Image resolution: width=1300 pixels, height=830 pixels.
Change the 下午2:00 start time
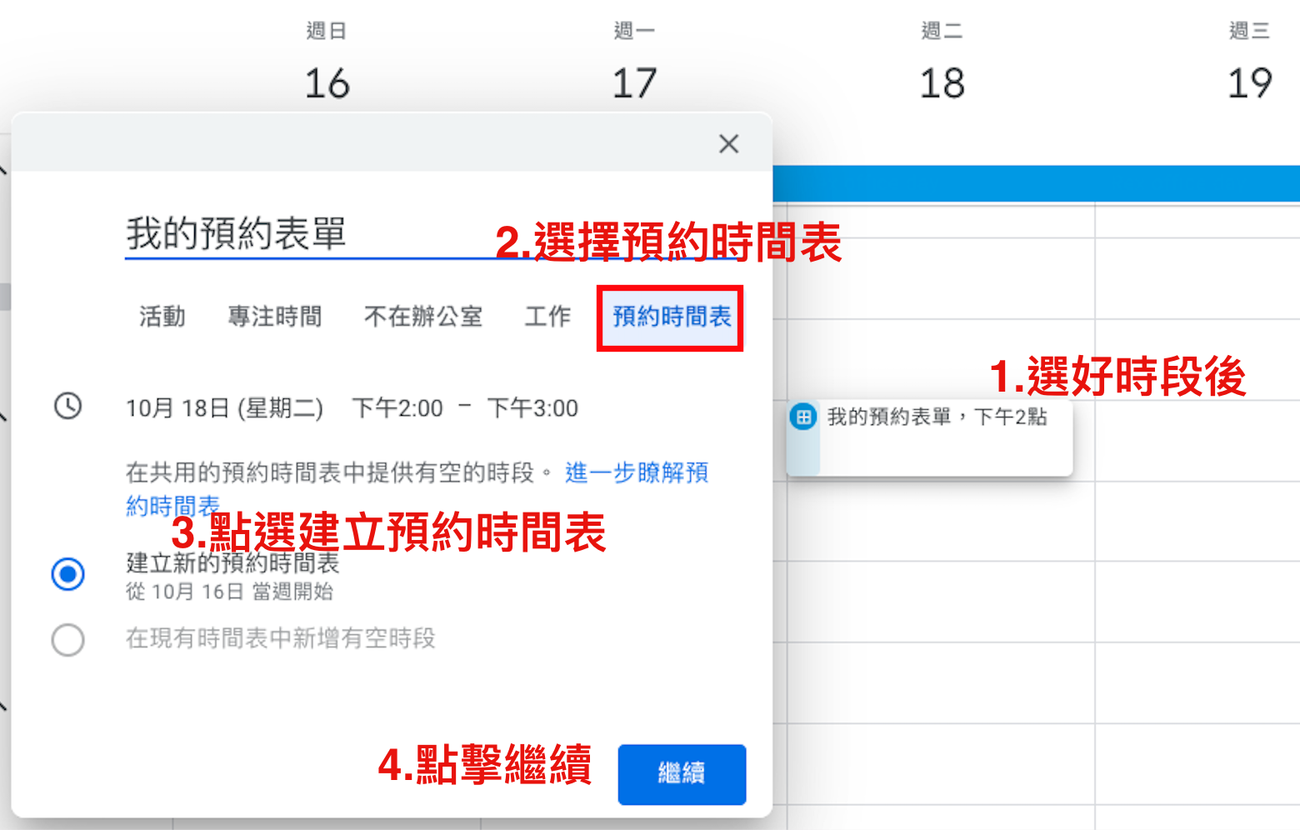[x=397, y=407]
